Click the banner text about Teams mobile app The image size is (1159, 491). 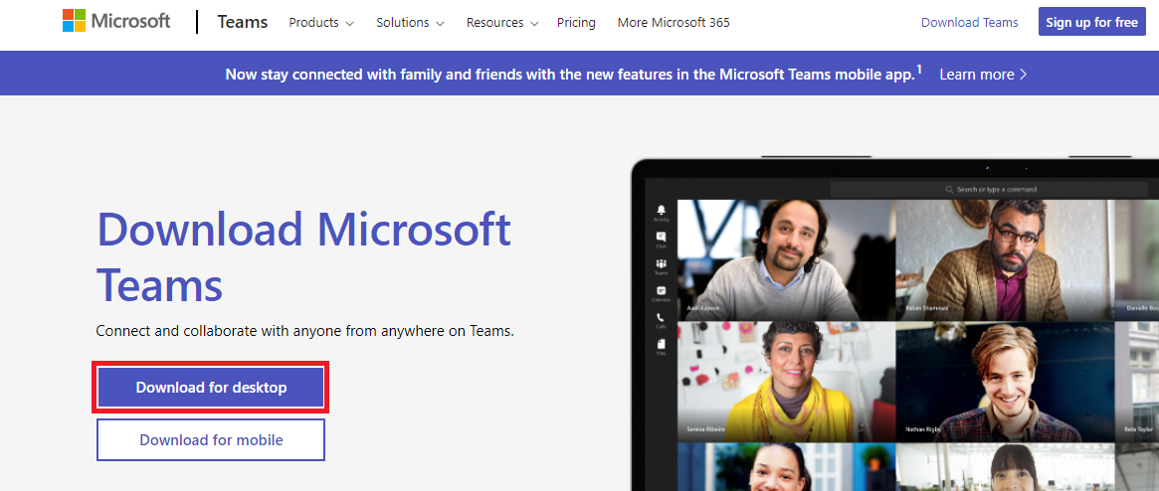[574, 74]
